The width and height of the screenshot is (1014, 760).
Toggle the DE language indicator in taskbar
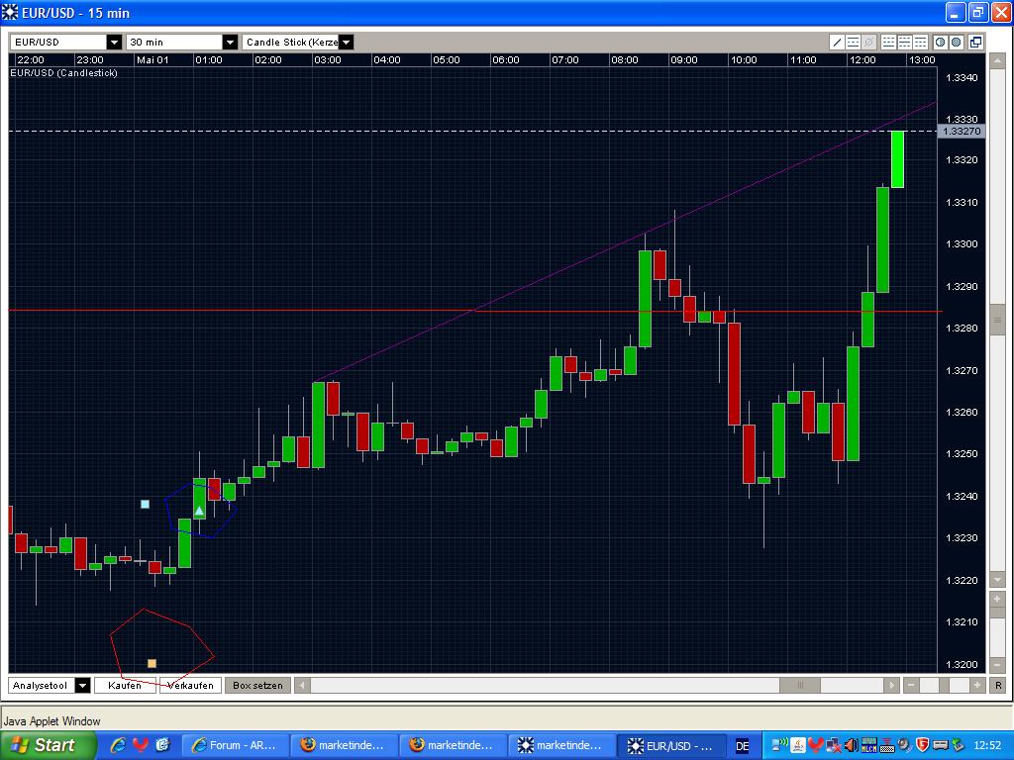pos(741,743)
